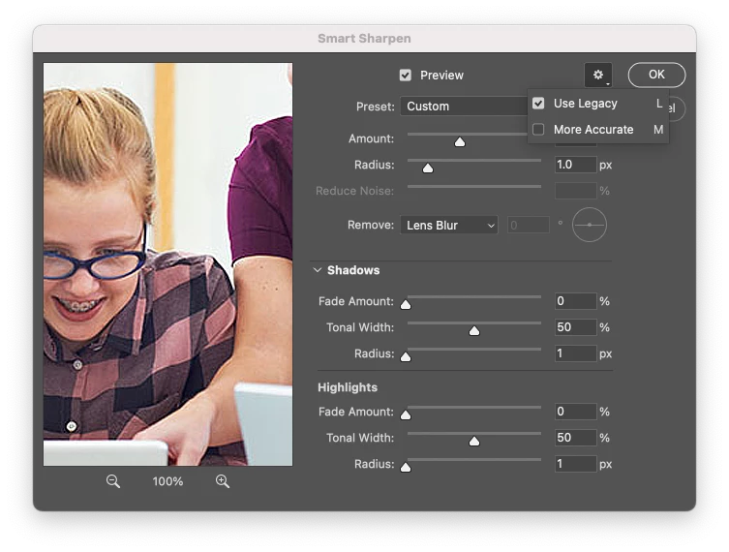Click the image preview area
This screenshot has width=729, height=552.
pos(167,264)
